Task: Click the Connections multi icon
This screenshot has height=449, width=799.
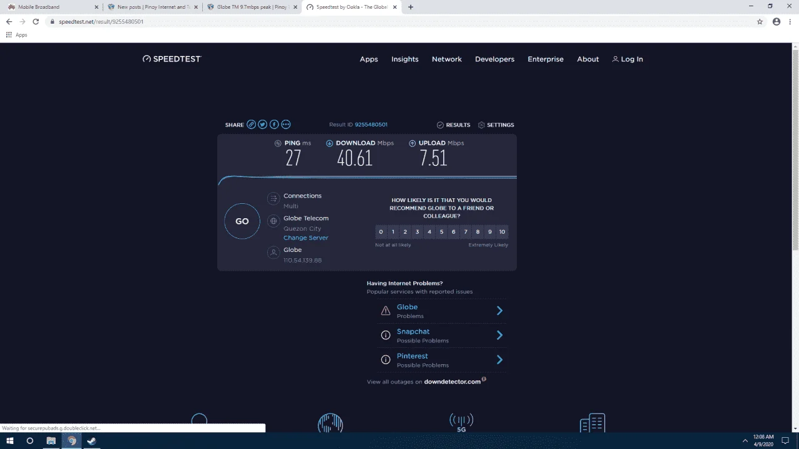Action: [273, 199]
